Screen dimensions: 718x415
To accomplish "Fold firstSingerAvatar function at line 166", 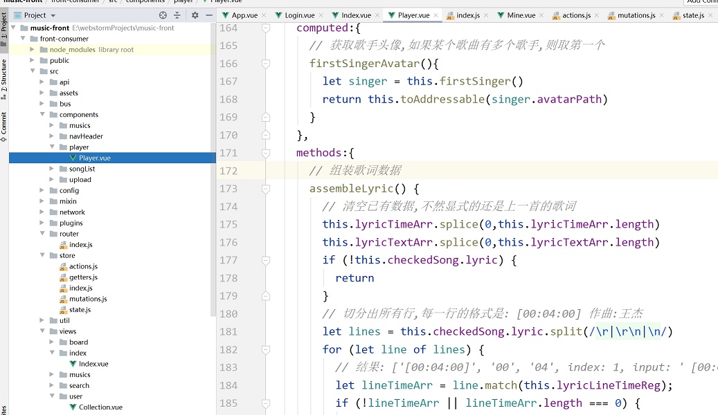I will pyautogui.click(x=266, y=64).
